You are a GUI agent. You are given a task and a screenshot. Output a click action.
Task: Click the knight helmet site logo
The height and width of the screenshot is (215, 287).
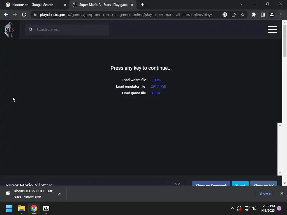coord(9,30)
